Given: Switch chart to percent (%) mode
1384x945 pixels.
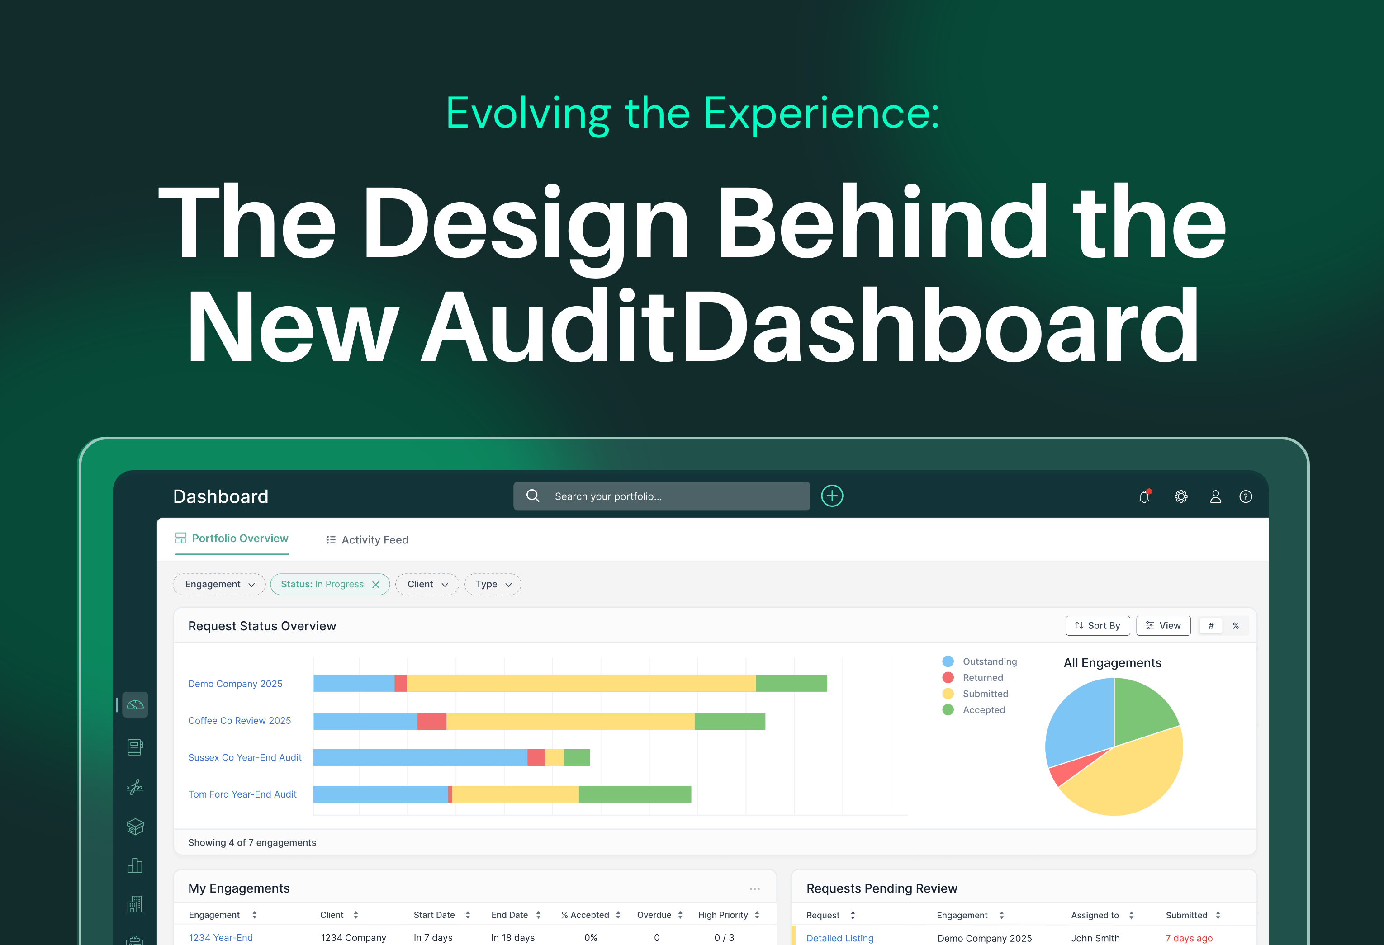Looking at the screenshot, I should [1235, 626].
